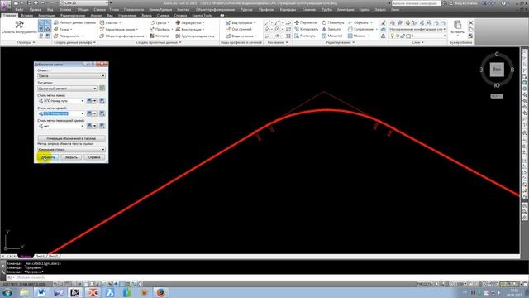
Task: Switch to the Главная ribbon tab
Action: tap(9, 16)
